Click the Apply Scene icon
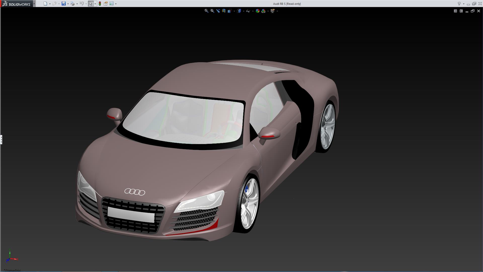The height and width of the screenshot is (272, 483). (263, 11)
